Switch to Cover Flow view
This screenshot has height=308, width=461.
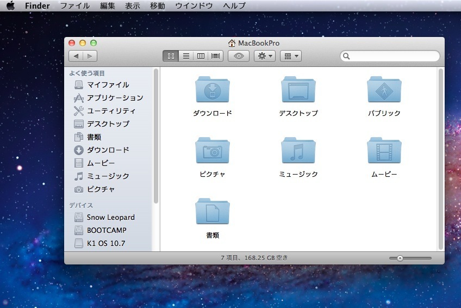216,56
